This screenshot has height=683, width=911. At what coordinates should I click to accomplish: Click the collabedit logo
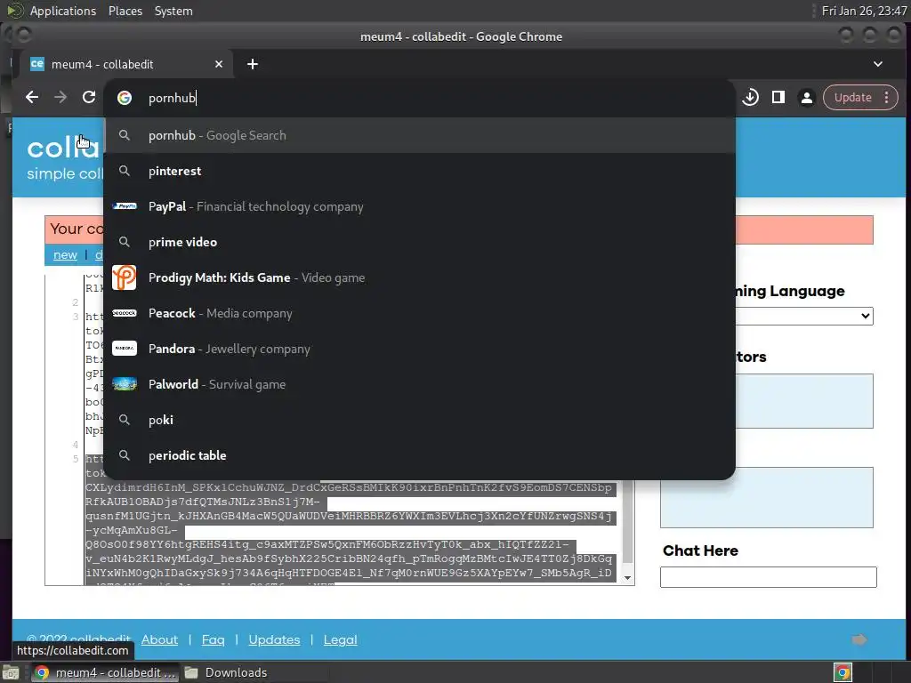click(64, 148)
